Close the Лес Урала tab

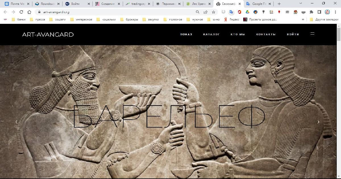click(209, 4)
